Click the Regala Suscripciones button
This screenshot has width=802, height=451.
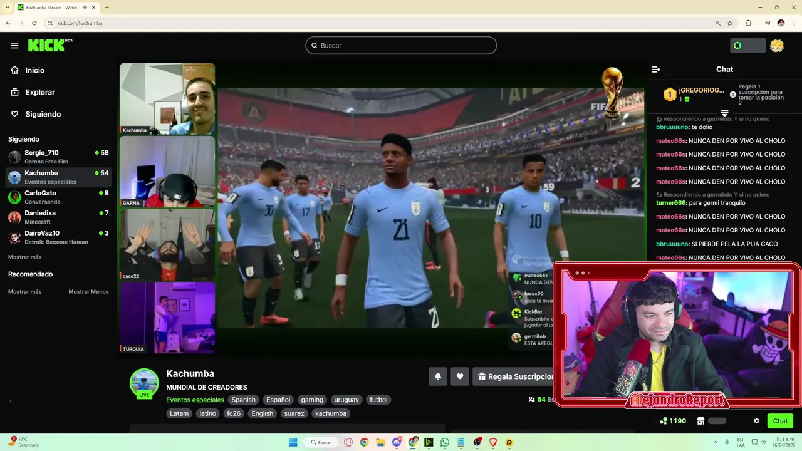click(x=513, y=376)
